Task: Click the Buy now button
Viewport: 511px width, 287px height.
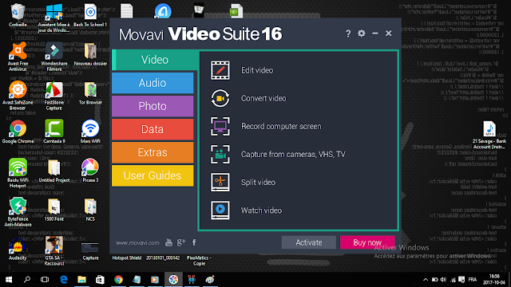Action: pyautogui.click(x=367, y=242)
